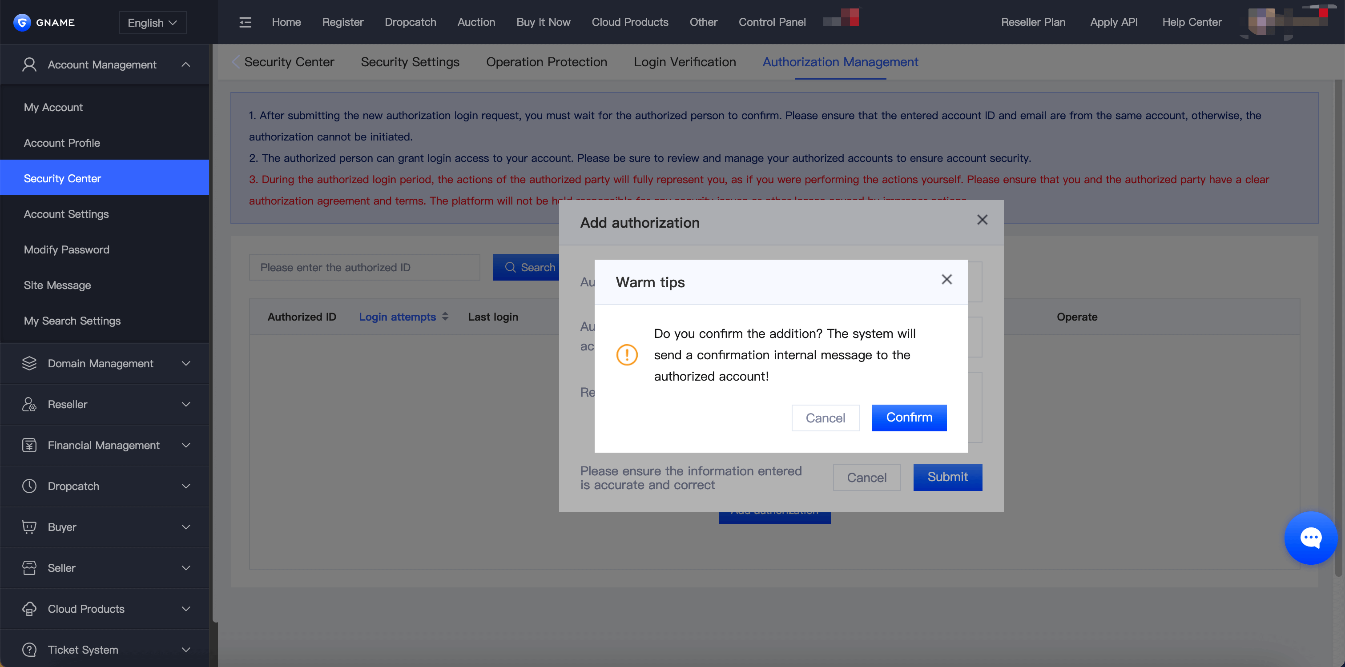Click the GNAME logo icon
1345x667 pixels.
(22, 22)
